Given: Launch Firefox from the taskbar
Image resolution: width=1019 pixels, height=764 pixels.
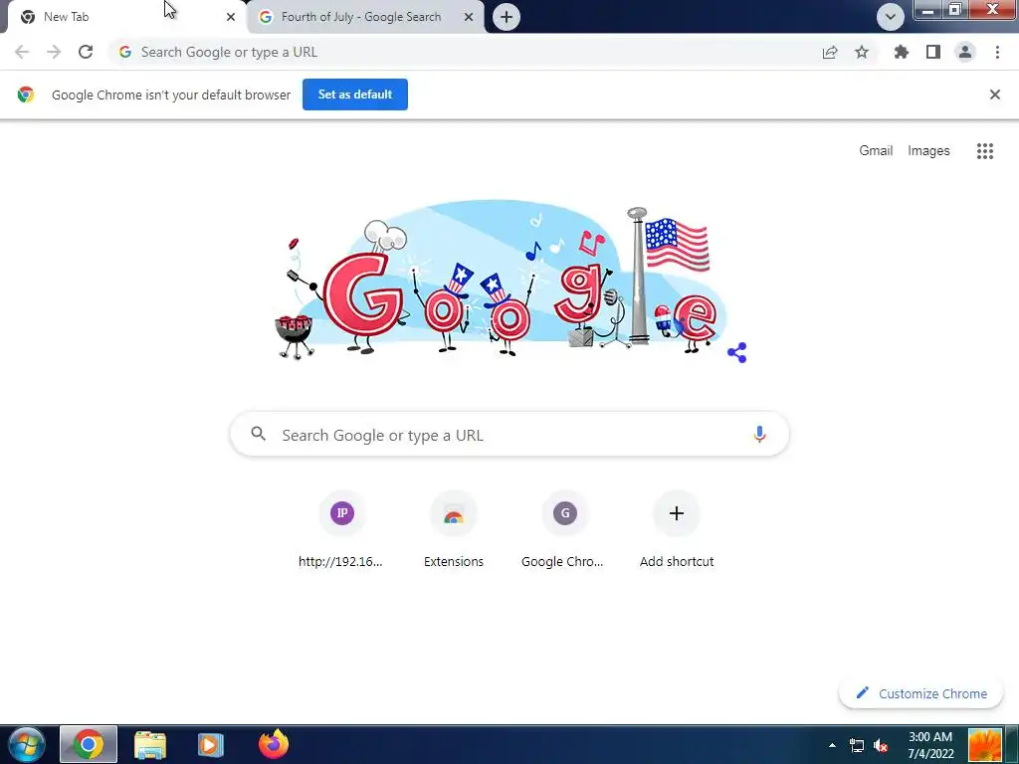Looking at the screenshot, I should point(274,744).
